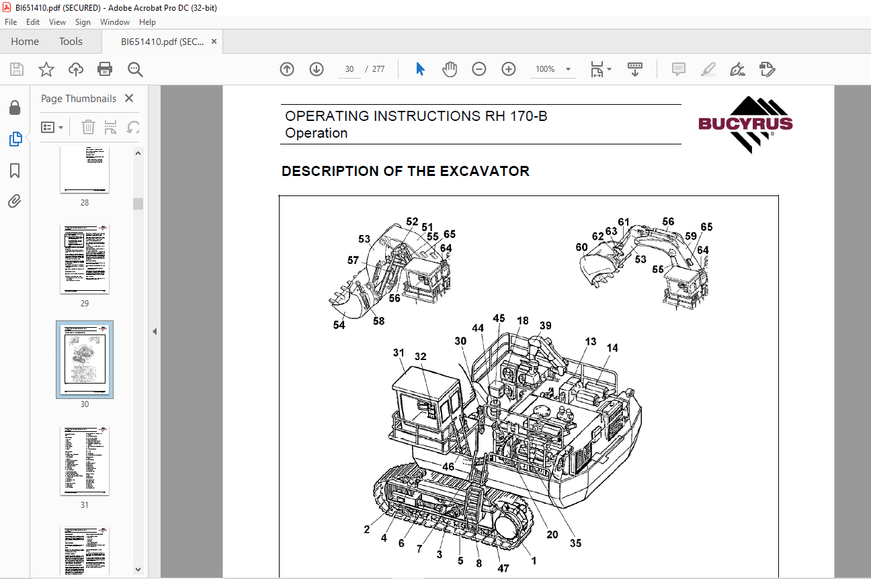This screenshot has width=871, height=579.
Task: Open the fit page options dropdown
Action: pyautogui.click(x=601, y=69)
